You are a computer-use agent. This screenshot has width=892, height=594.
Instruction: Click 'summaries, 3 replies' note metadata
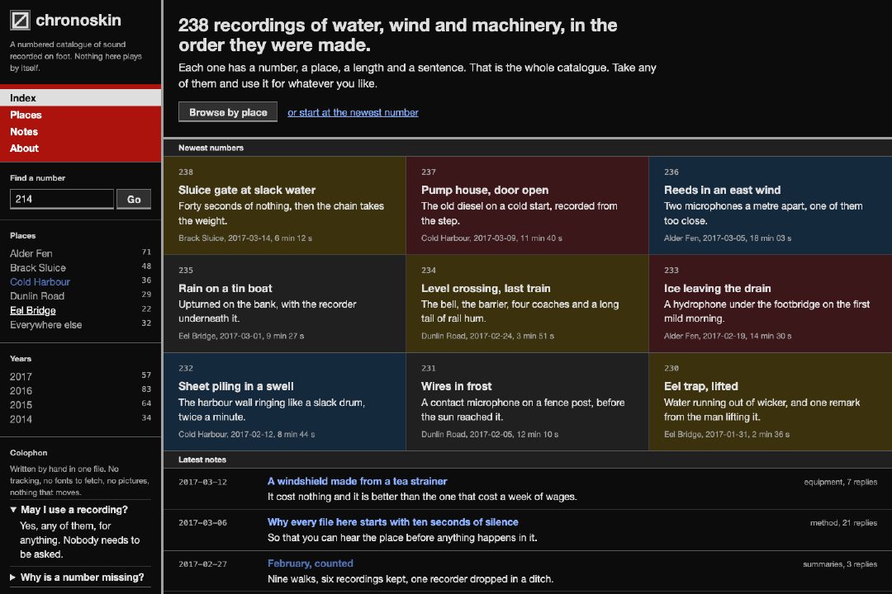click(x=840, y=564)
